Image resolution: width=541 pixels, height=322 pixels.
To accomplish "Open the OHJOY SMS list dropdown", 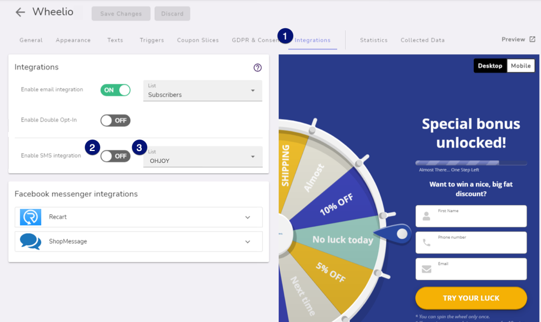I will (202, 157).
